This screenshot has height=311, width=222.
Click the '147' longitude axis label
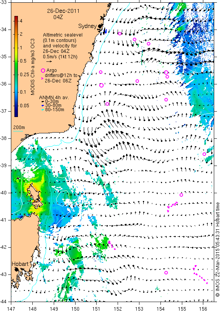(x=11, y=309)
